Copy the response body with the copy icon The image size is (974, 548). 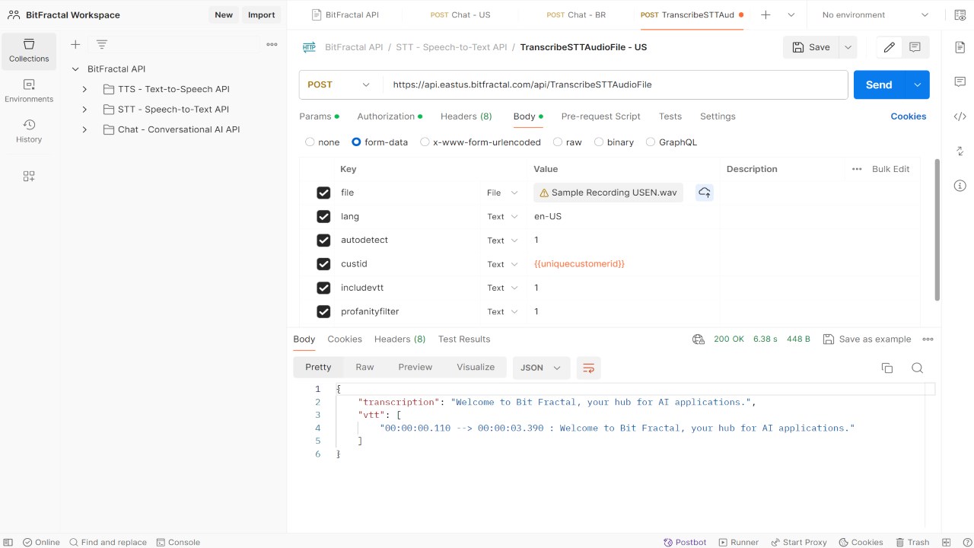click(886, 368)
